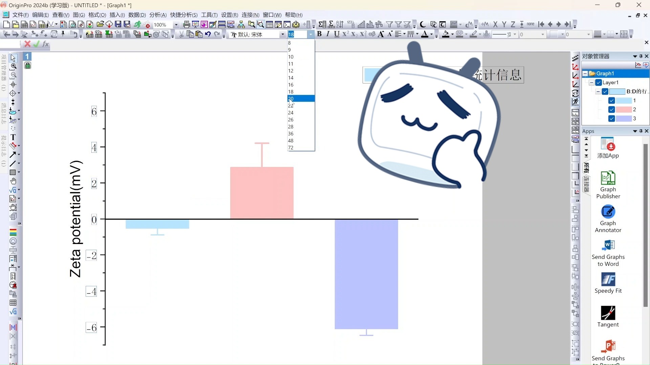This screenshot has height=365, width=650.
Task: Choose font size 8 from list
Action: coord(301,43)
